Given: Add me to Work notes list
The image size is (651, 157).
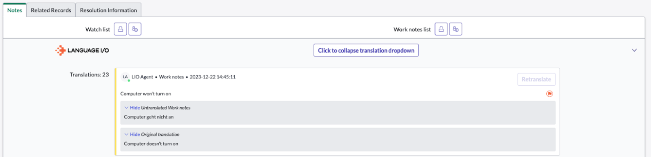Looking at the screenshot, I should [x=456, y=29].
